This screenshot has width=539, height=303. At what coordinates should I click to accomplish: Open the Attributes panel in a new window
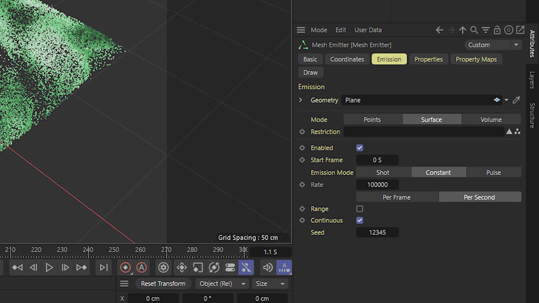point(520,30)
